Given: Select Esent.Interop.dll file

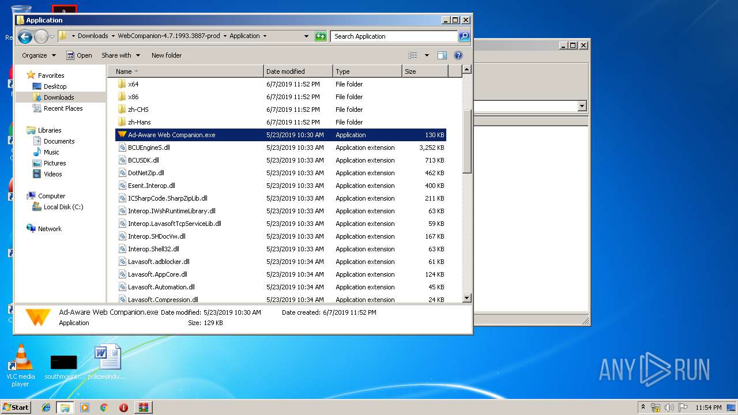Looking at the screenshot, I should click(151, 186).
